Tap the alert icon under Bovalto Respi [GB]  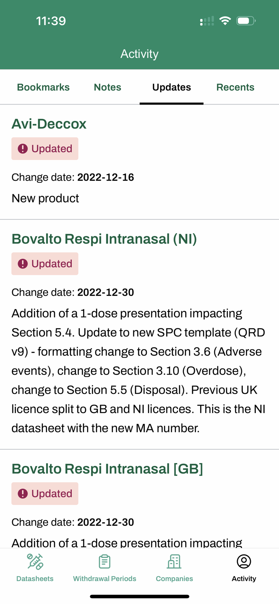click(23, 493)
